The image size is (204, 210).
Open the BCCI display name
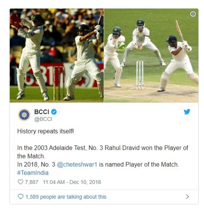(x=42, y=112)
